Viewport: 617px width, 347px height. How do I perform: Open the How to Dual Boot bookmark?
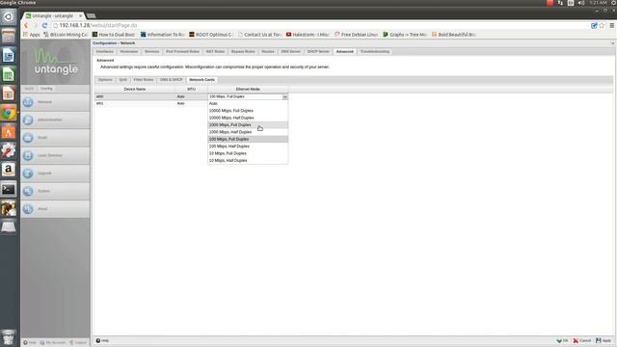(114, 35)
